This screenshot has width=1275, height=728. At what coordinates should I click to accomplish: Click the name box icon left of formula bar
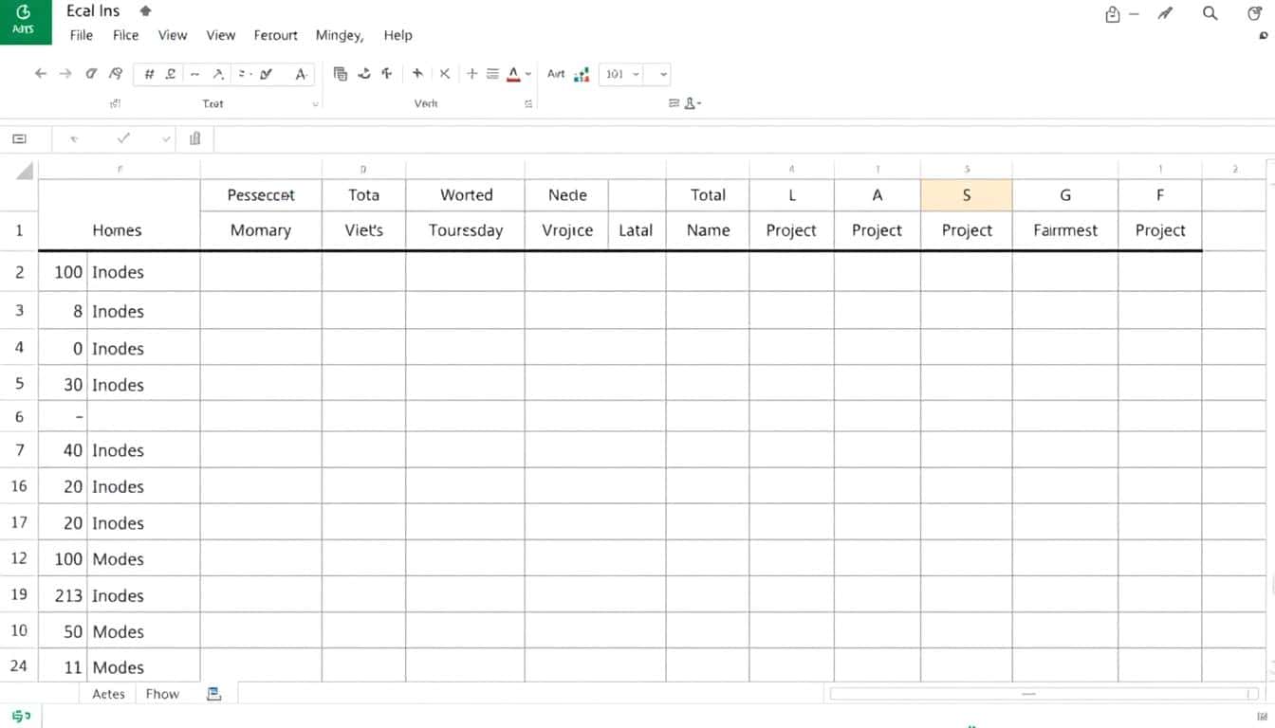19,138
